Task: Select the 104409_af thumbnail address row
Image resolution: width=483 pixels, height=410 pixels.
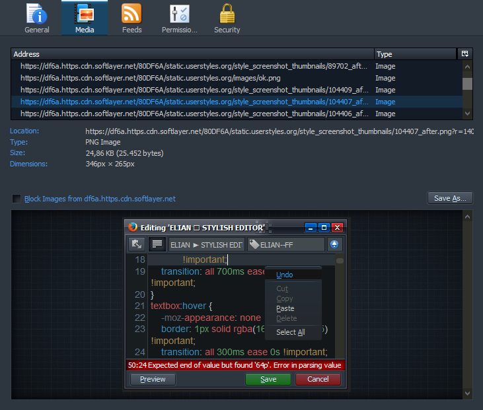Action: (x=237, y=90)
